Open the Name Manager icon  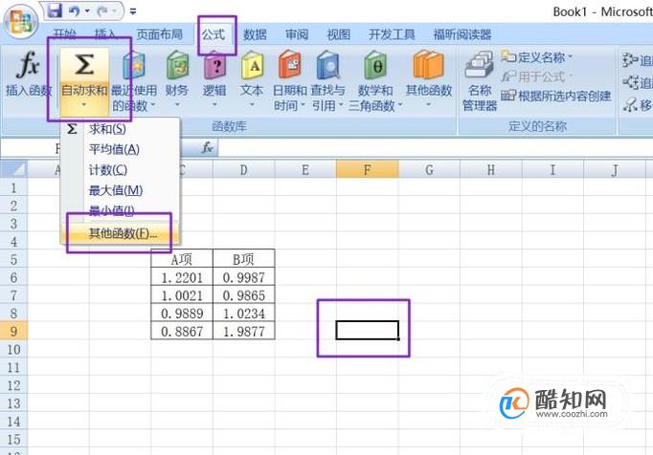click(480, 65)
